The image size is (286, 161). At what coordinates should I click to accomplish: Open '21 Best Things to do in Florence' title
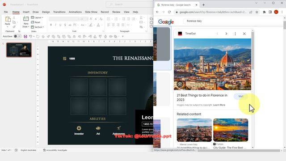202,97
